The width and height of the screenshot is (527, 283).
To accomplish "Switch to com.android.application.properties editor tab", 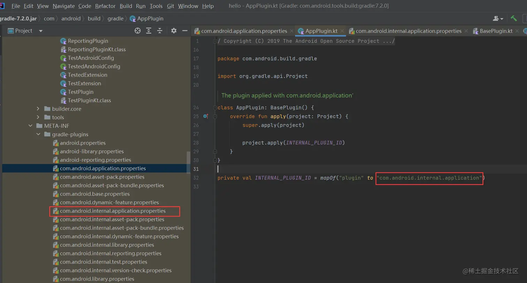I will pos(244,31).
